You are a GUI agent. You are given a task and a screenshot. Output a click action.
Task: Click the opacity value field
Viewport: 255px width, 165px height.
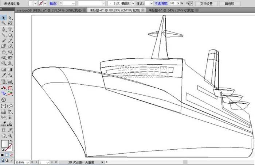pos(173,3)
